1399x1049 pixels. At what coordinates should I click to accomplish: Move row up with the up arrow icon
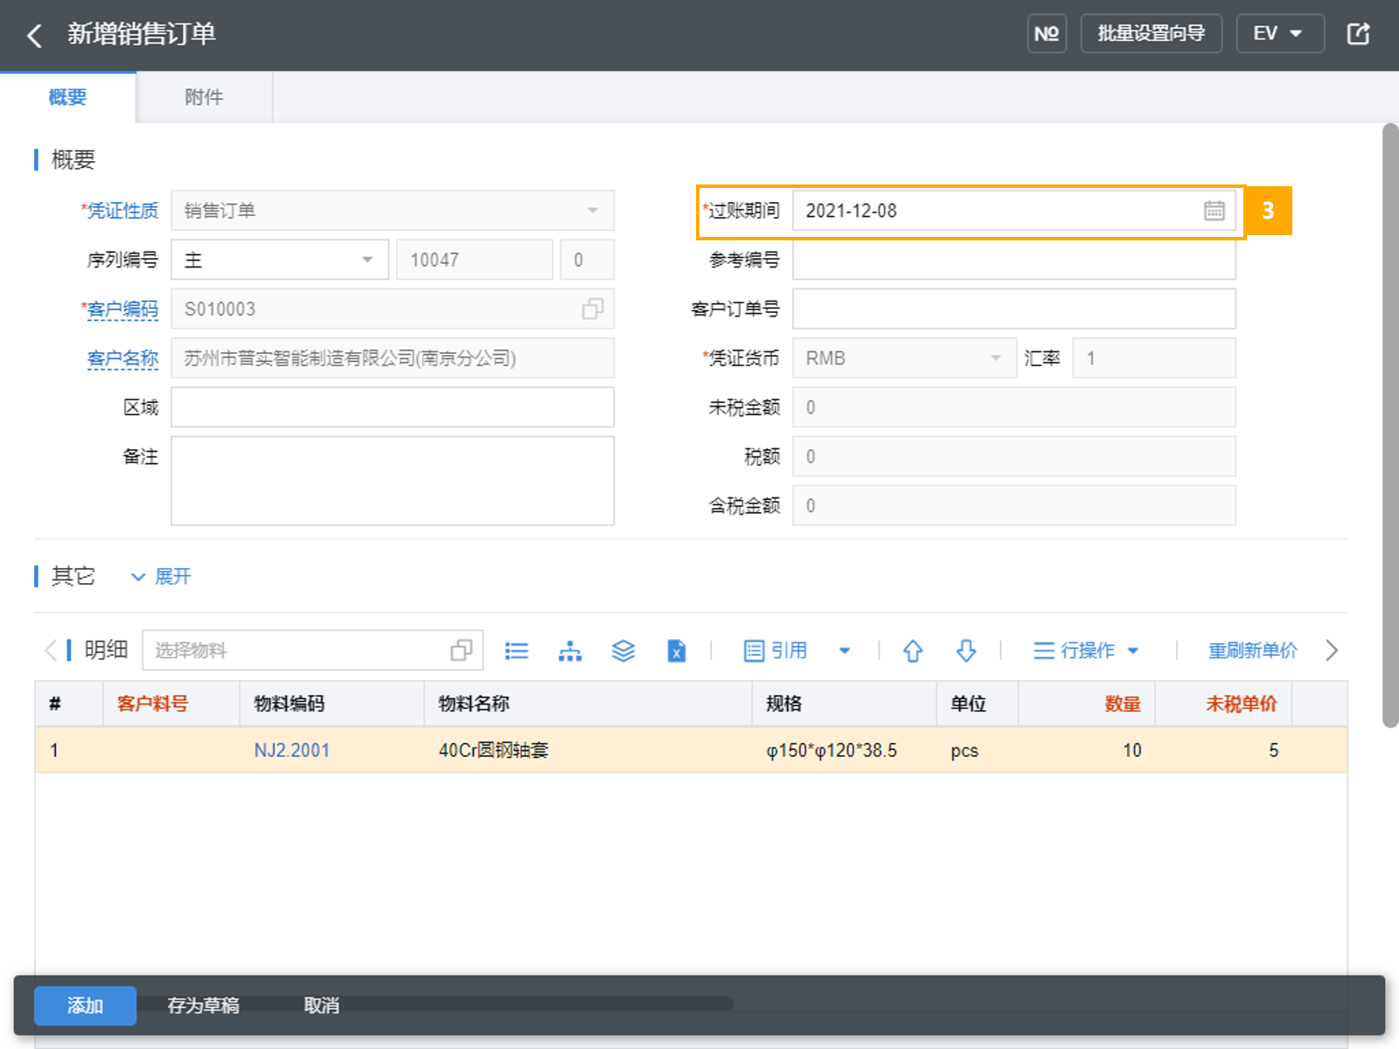(913, 650)
